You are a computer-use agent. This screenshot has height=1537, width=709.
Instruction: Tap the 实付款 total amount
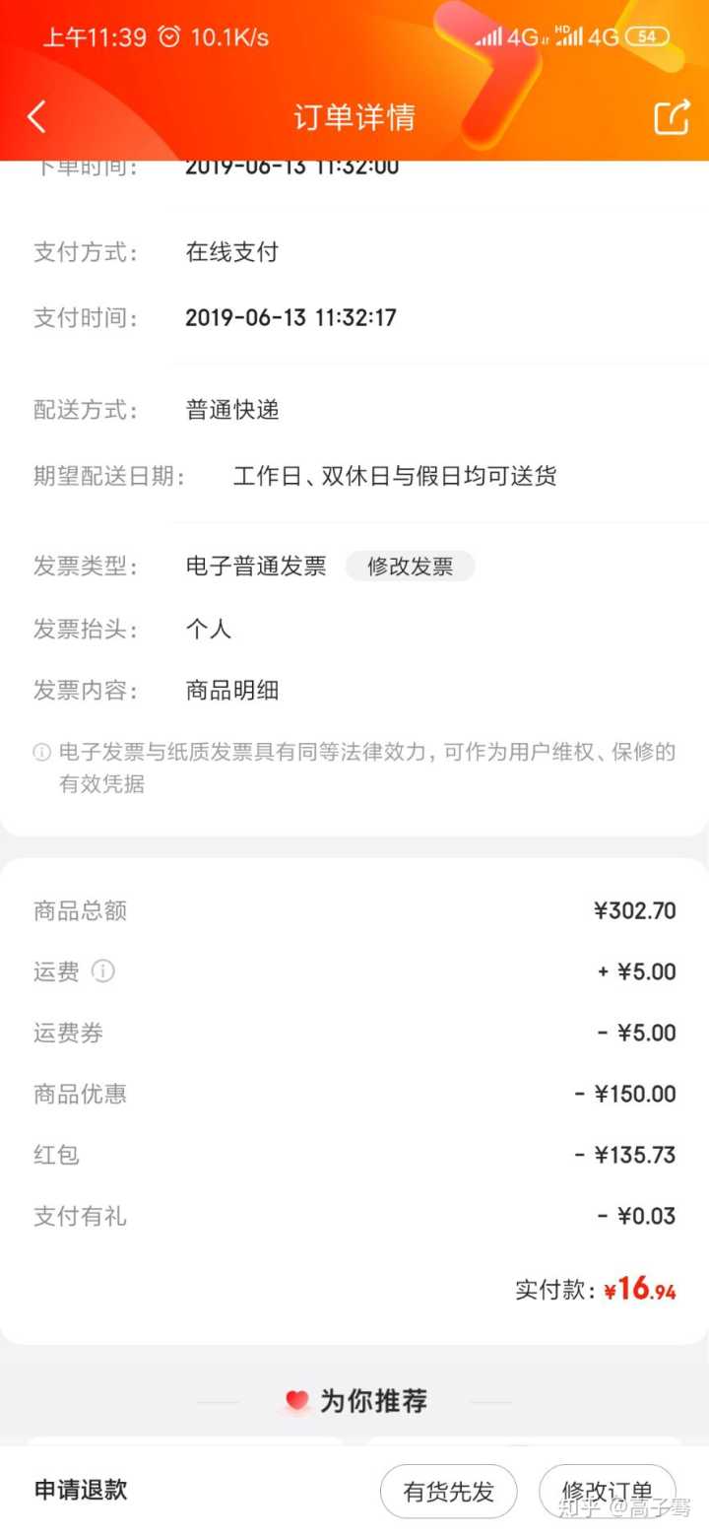[639, 1289]
